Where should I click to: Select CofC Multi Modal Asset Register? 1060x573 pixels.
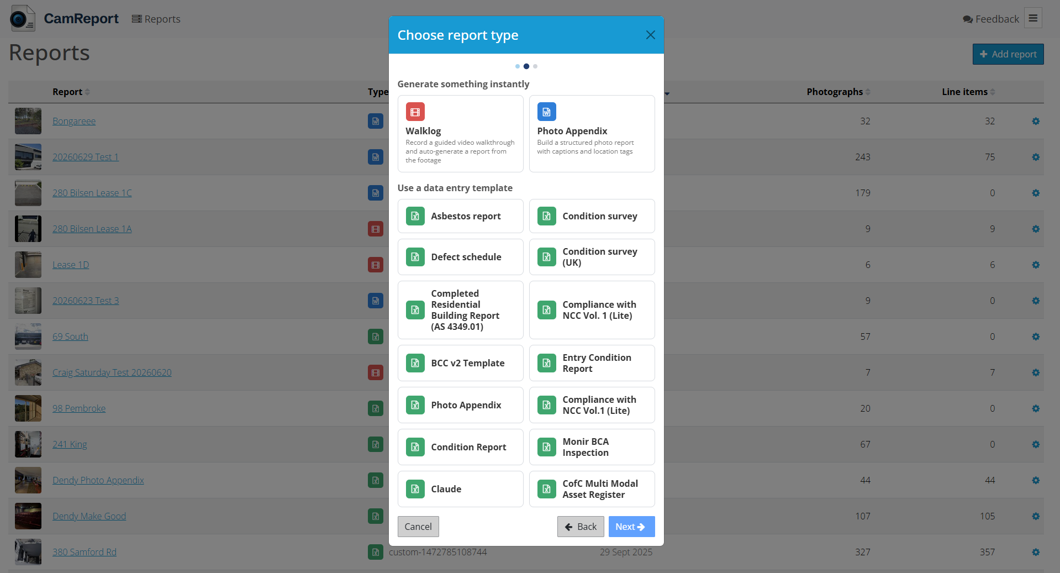[592, 489]
